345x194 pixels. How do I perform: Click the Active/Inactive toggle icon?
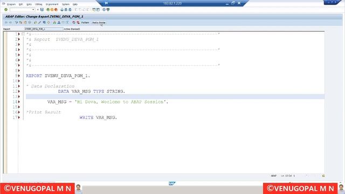pyautogui.click(x=20, y=23)
